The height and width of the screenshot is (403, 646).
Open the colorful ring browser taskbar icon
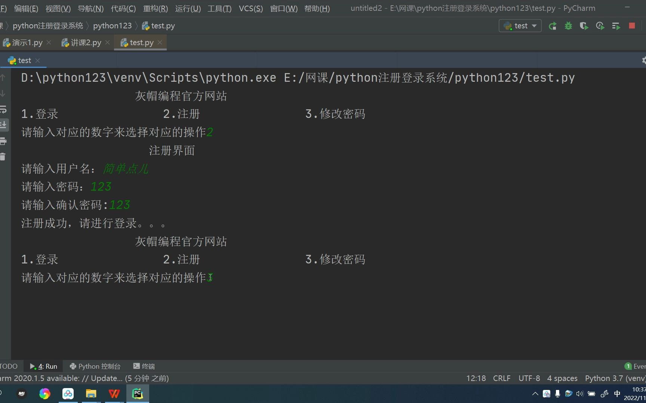coord(44,394)
